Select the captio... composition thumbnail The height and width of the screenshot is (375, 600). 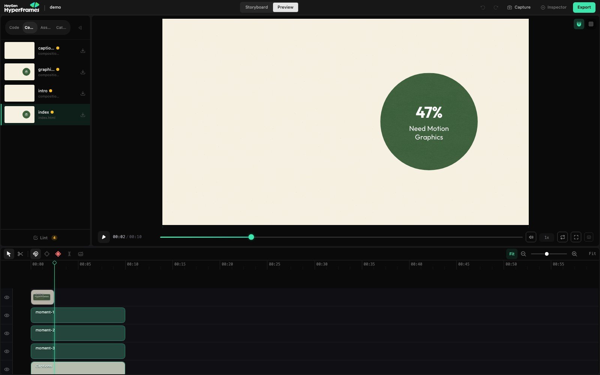click(x=19, y=51)
